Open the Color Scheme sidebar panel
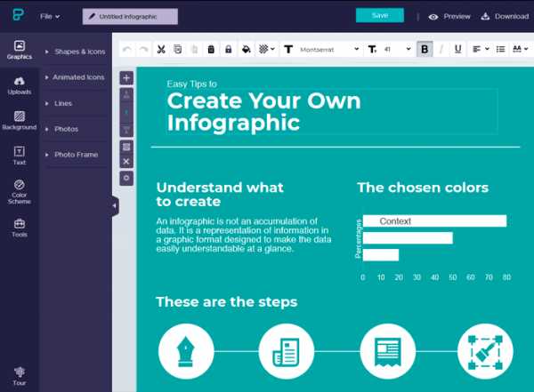Viewport: 534px width, 392px height. pyautogui.click(x=20, y=192)
